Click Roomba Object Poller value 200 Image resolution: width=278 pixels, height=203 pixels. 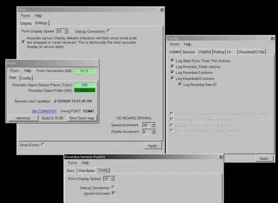click(x=85, y=90)
